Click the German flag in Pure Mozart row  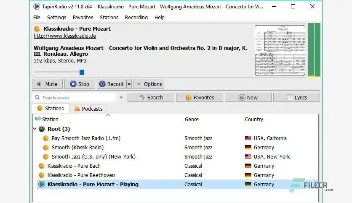[248, 184]
